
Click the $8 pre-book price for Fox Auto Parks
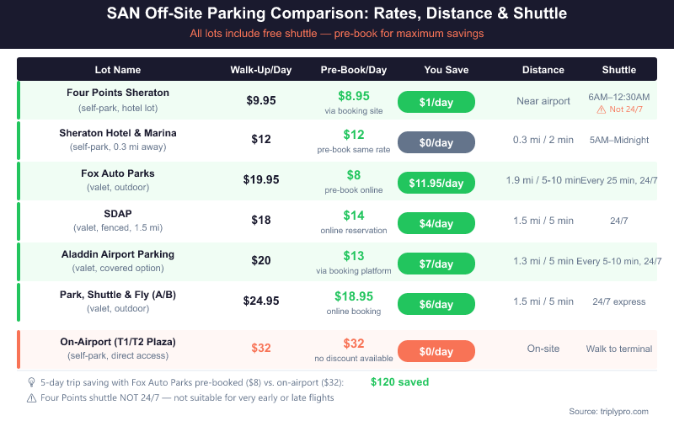click(x=354, y=176)
